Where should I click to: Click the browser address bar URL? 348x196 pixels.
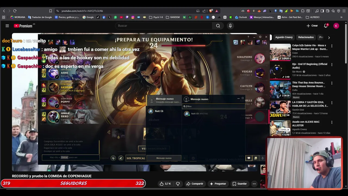pyautogui.click(x=82, y=11)
